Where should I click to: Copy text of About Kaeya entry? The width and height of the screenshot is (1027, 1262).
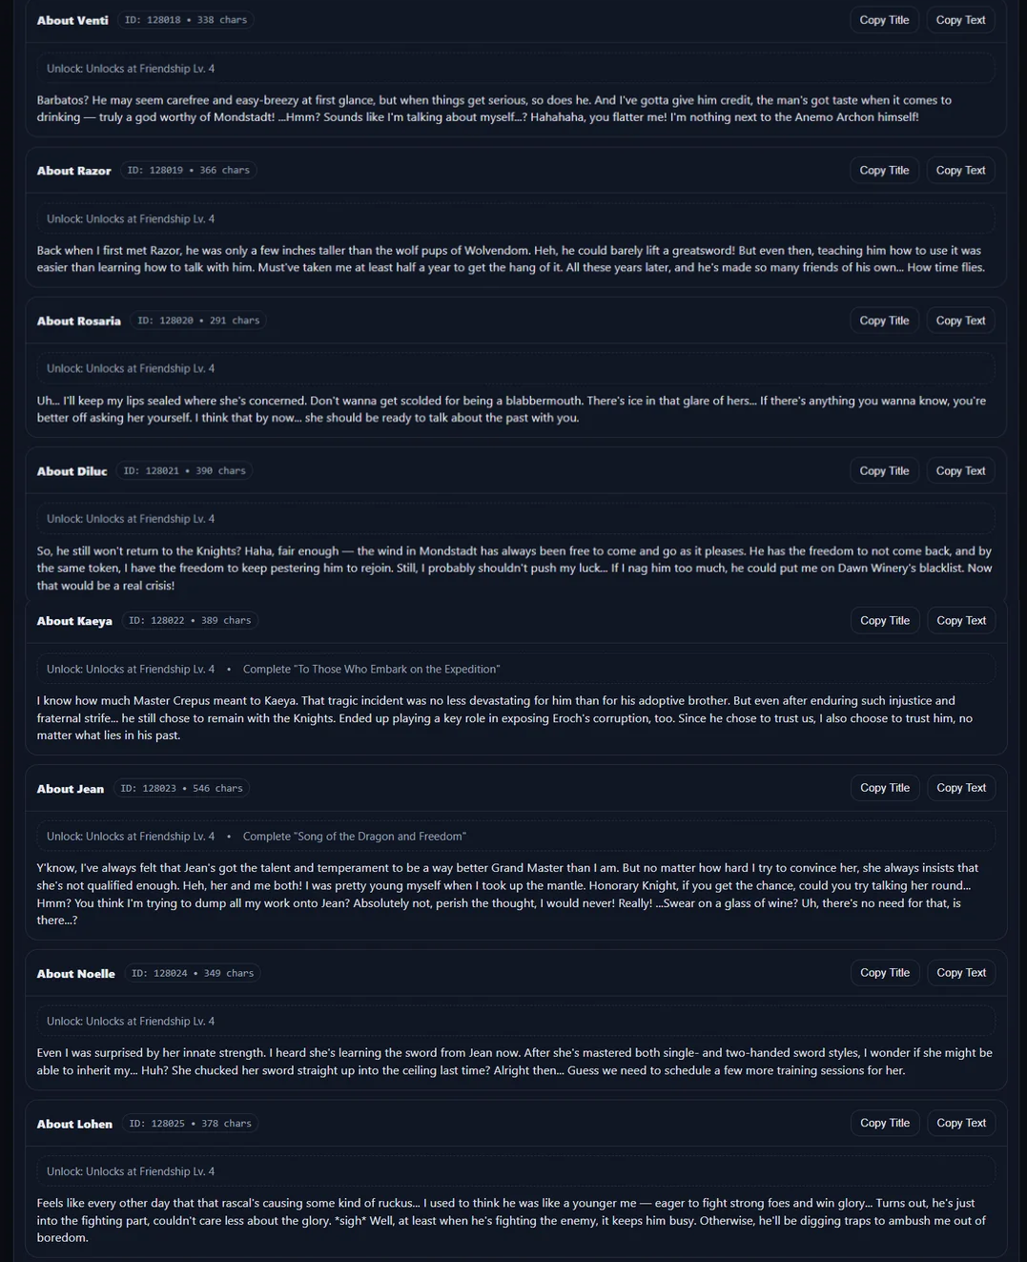(x=961, y=621)
